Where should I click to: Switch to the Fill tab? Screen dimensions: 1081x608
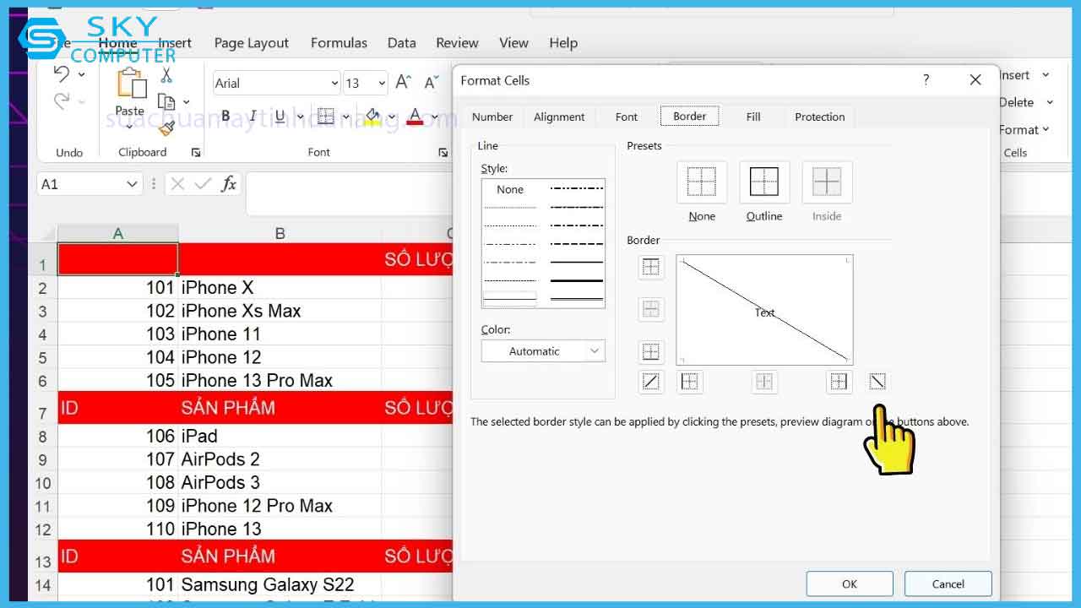point(753,117)
